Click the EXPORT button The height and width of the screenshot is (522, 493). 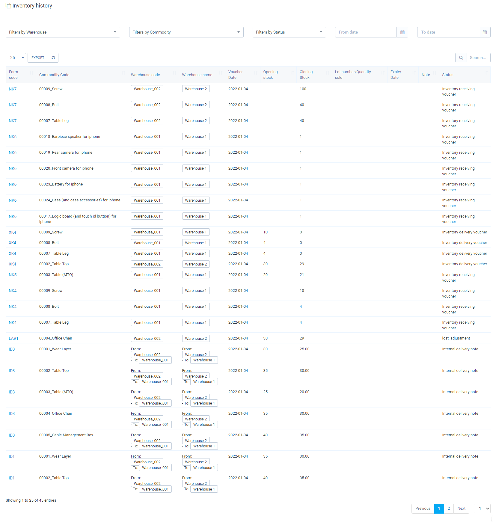pyautogui.click(x=38, y=58)
